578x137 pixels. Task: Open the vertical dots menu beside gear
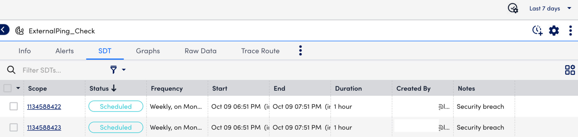pos(570,30)
